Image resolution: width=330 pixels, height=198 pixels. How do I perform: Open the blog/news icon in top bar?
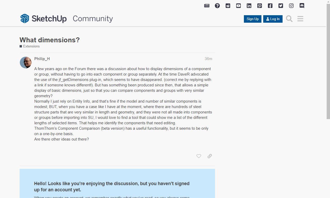point(207,6)
